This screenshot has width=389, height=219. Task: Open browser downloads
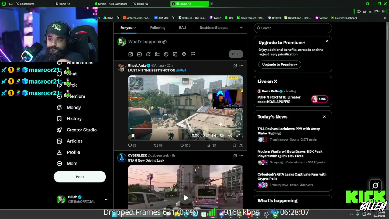370,12
